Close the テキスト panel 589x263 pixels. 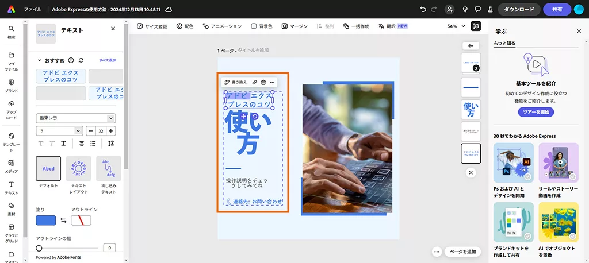(x=113, y=29)
